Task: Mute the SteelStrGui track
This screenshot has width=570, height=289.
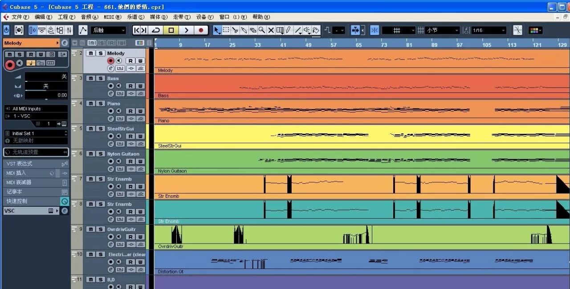Action: [91, 128]
